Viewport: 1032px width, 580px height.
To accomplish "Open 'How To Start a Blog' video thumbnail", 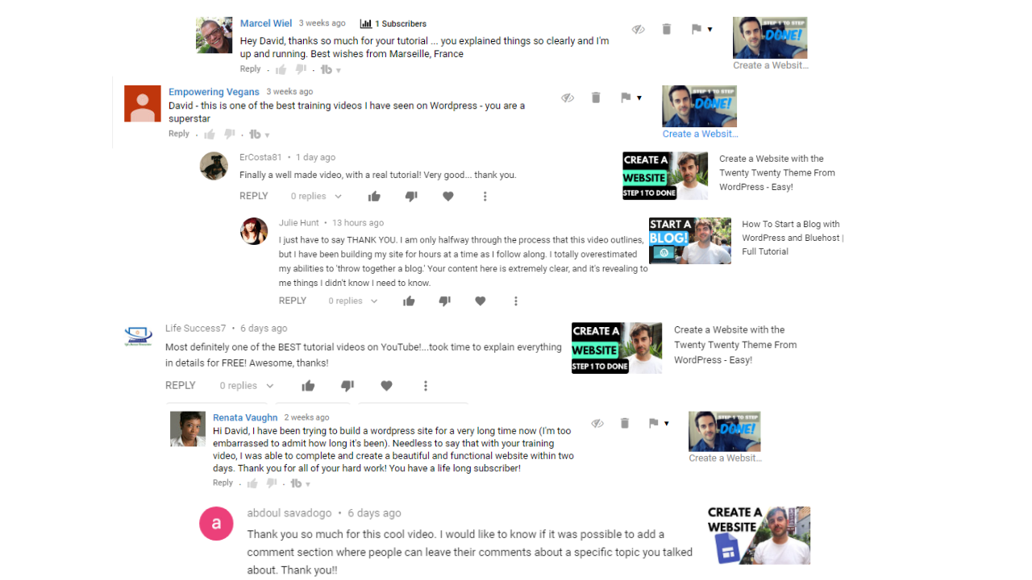I will 690,241.
